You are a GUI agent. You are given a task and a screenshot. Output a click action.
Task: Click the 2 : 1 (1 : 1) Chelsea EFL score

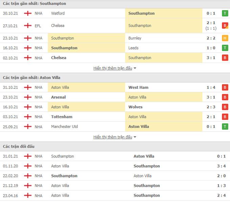(x=211, y=25)
